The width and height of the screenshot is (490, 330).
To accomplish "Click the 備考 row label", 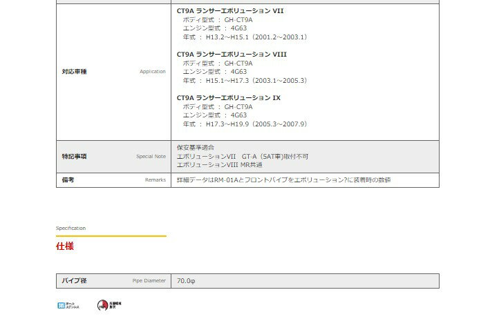I will coord(68,179).
